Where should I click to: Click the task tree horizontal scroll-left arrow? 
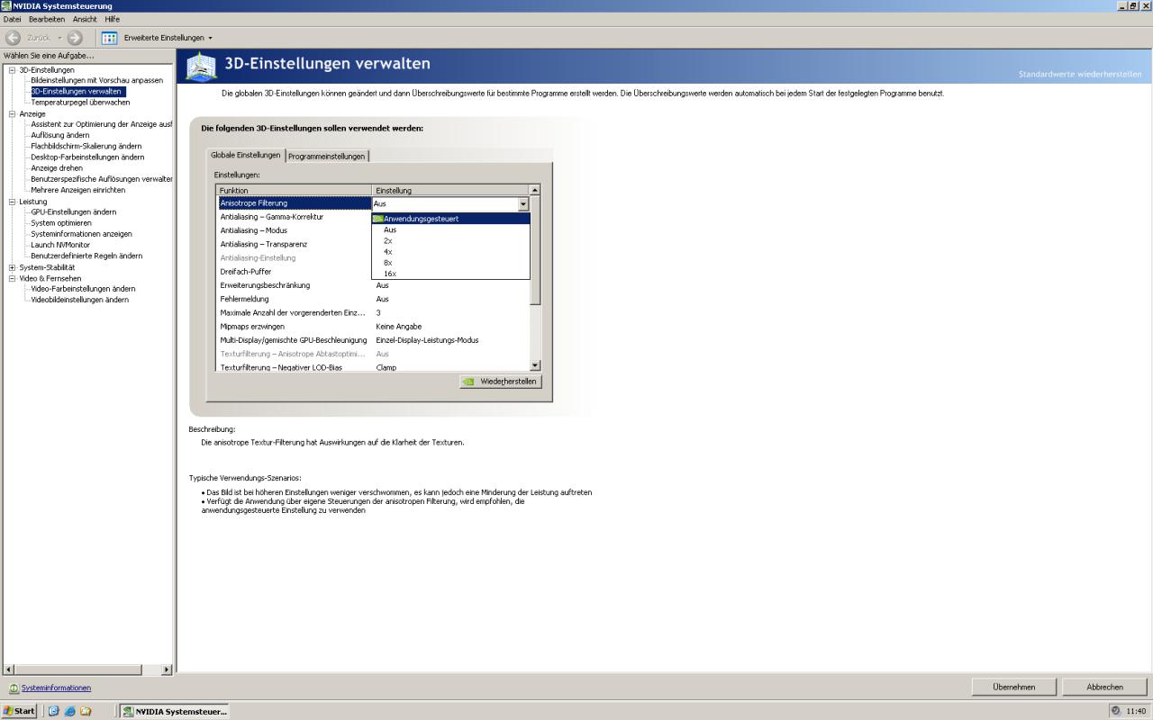click(9, 670)
